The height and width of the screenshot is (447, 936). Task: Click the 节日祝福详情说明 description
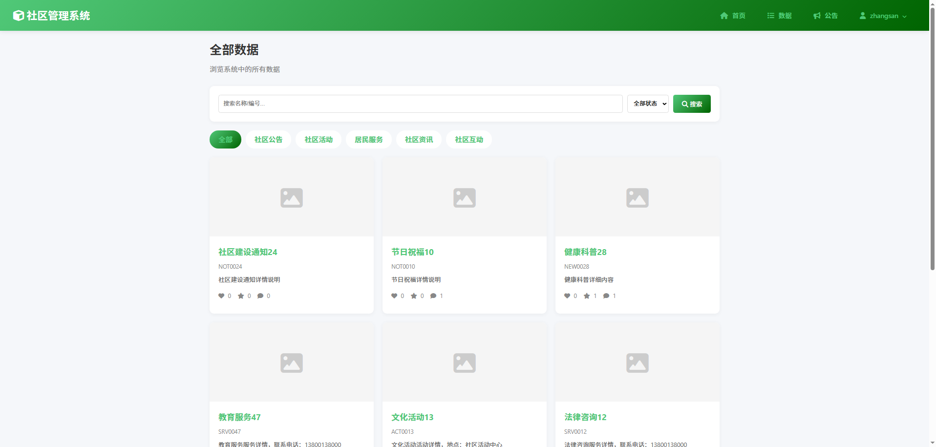(416, 280)
